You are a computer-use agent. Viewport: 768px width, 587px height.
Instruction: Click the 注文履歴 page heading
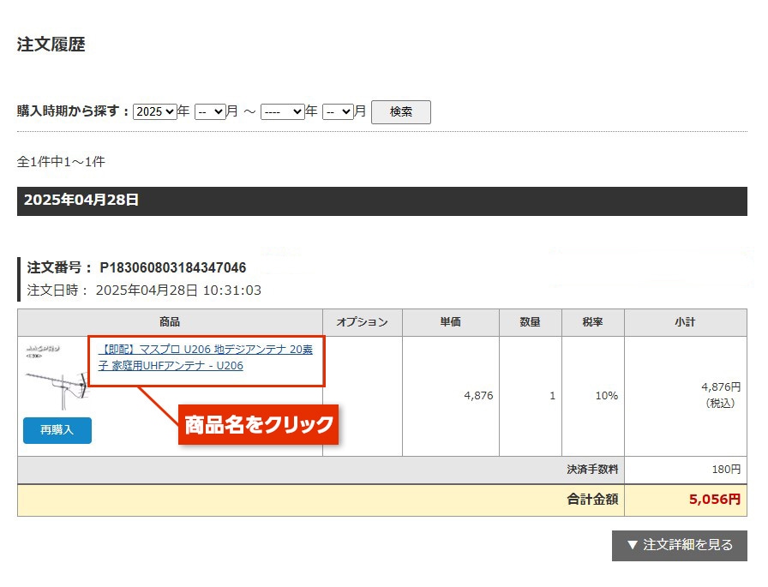coord(51,45)
